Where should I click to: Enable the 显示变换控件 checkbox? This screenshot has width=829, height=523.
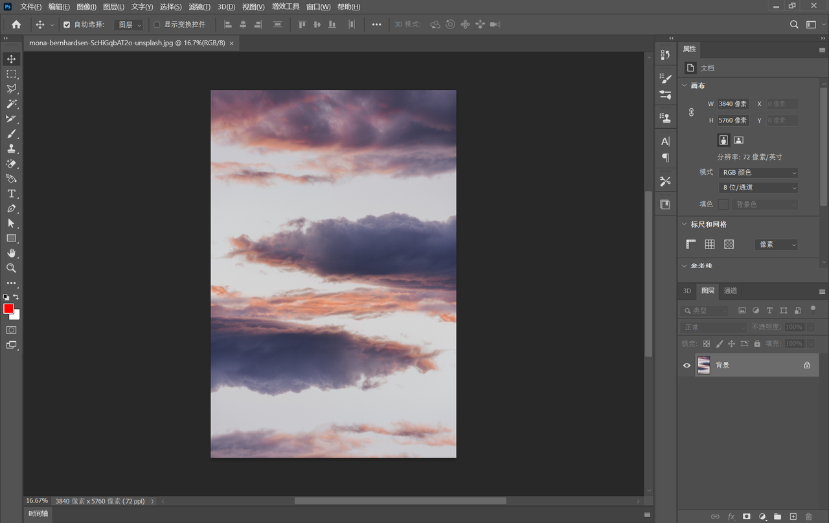coord(157,25)
